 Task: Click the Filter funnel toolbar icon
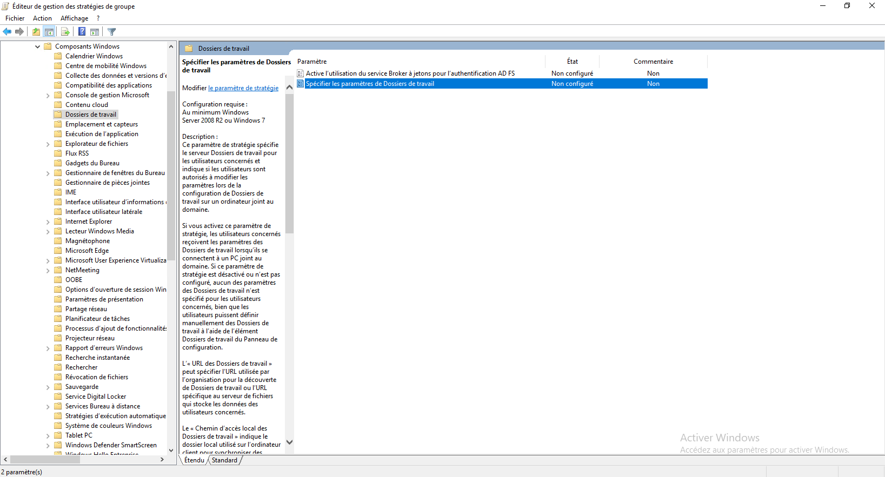click(x=112, y=32)
